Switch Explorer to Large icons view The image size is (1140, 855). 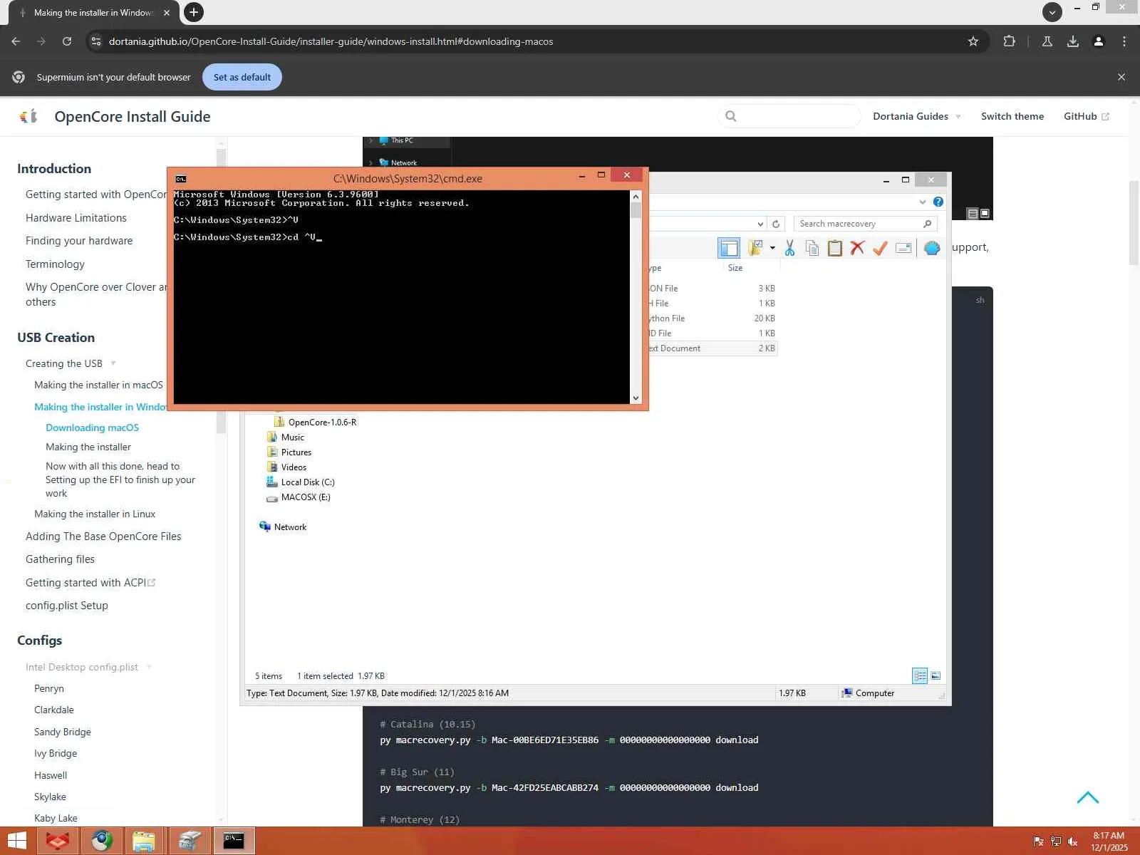[x=936, y=675]
